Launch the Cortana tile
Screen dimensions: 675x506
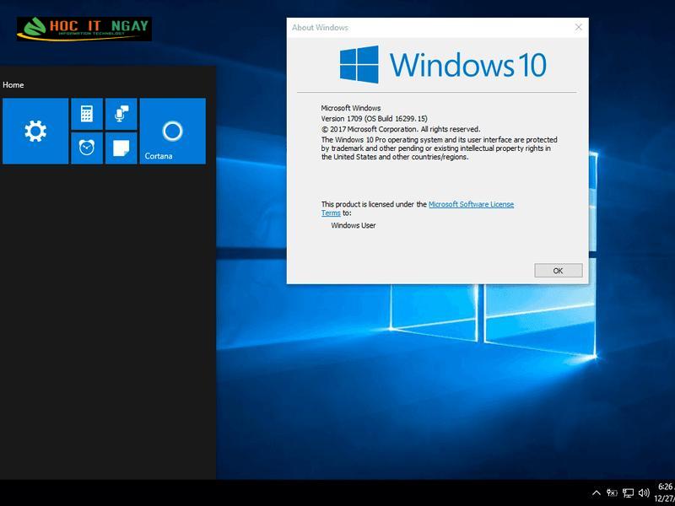(173, 131)
